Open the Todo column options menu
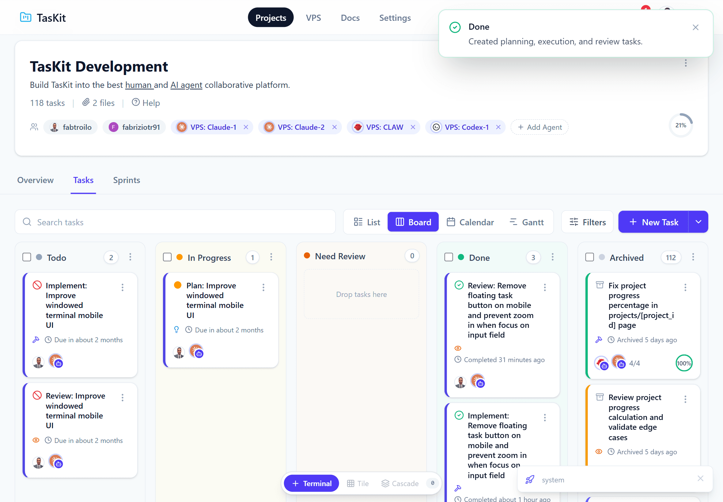723x502 pixels. pyautogui.click(x=130, y=257)
